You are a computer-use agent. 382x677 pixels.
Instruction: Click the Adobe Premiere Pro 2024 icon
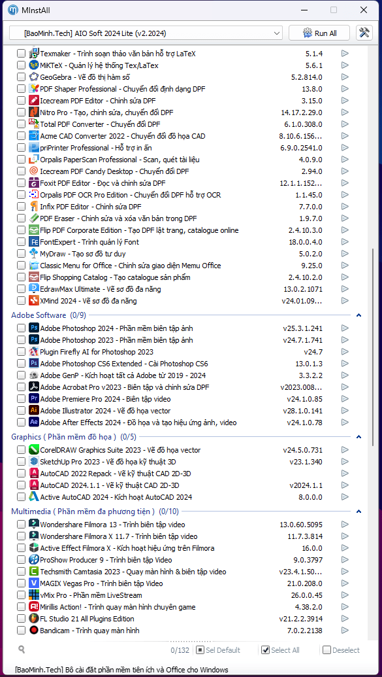(x=34, y=399)
